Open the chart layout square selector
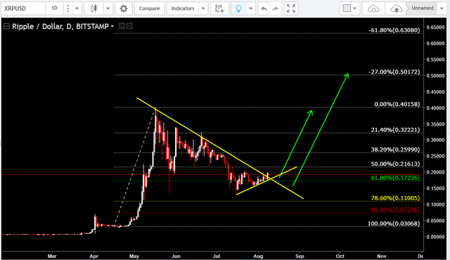The width and height of the screenshot is (450, 260). pos(349,8)
